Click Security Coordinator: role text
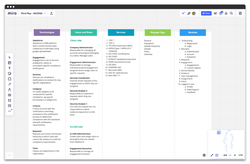This screenshot has height=164, width=250. tap(80, 78)
